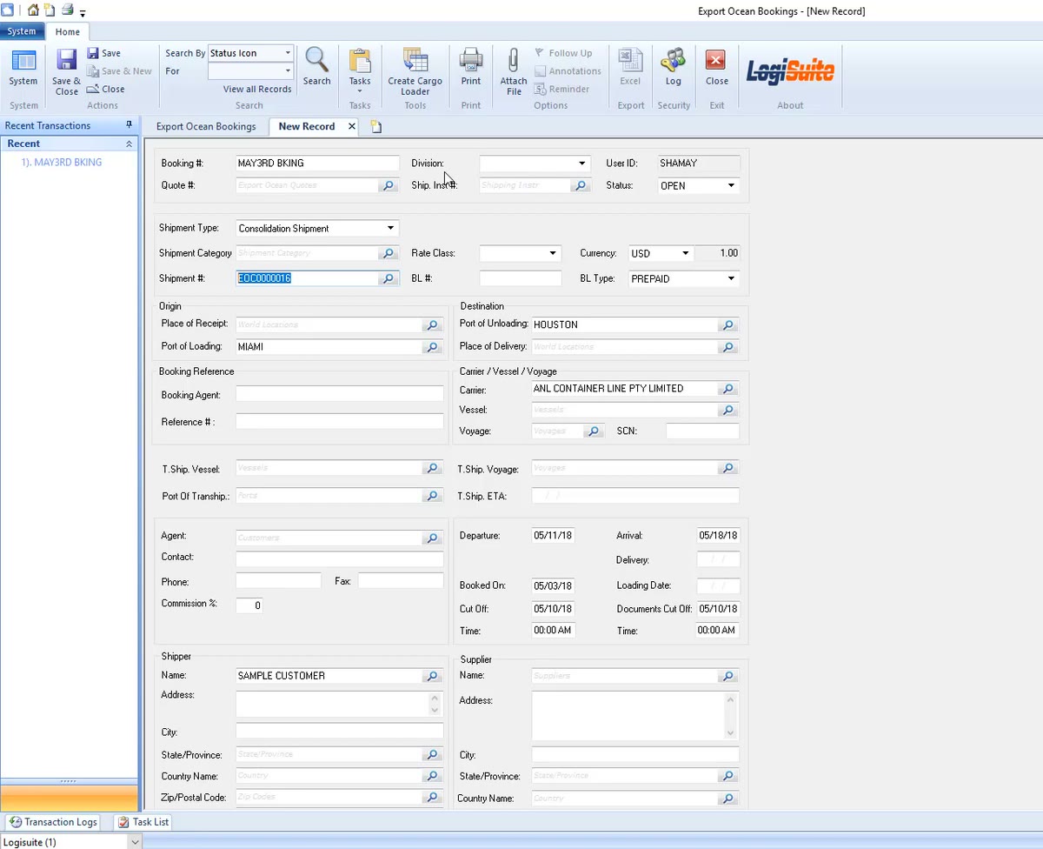
Task: Open Shipment Category lookup icon
Action: click(389, 253)
